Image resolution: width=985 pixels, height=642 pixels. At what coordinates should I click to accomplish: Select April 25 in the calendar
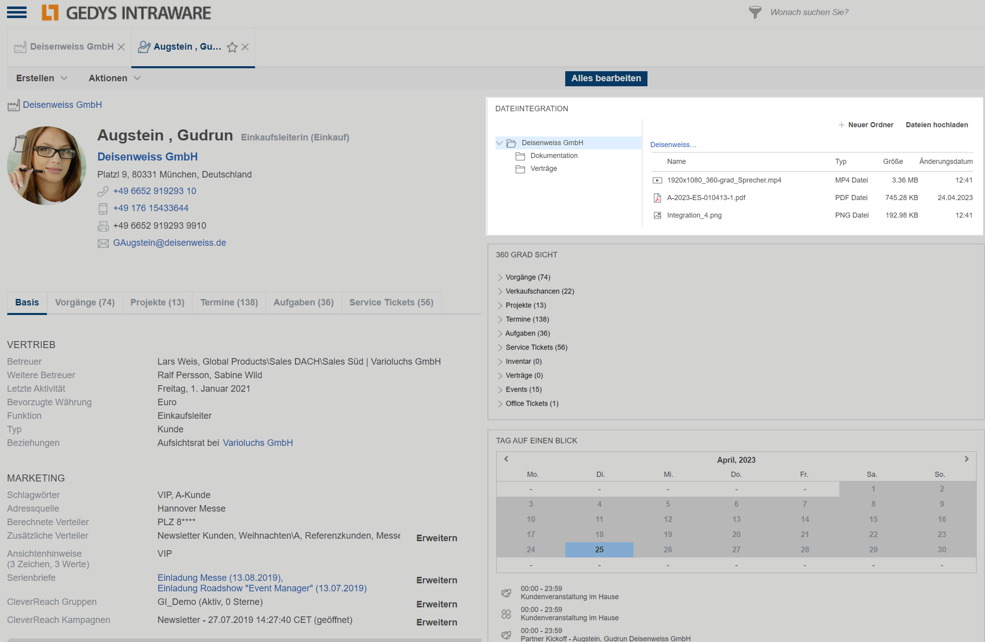tap(599, 550)
